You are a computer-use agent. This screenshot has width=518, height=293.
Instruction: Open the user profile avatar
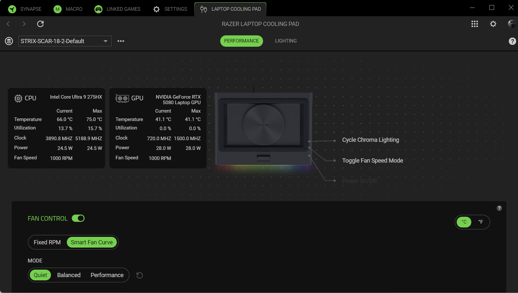pos(512,24)
